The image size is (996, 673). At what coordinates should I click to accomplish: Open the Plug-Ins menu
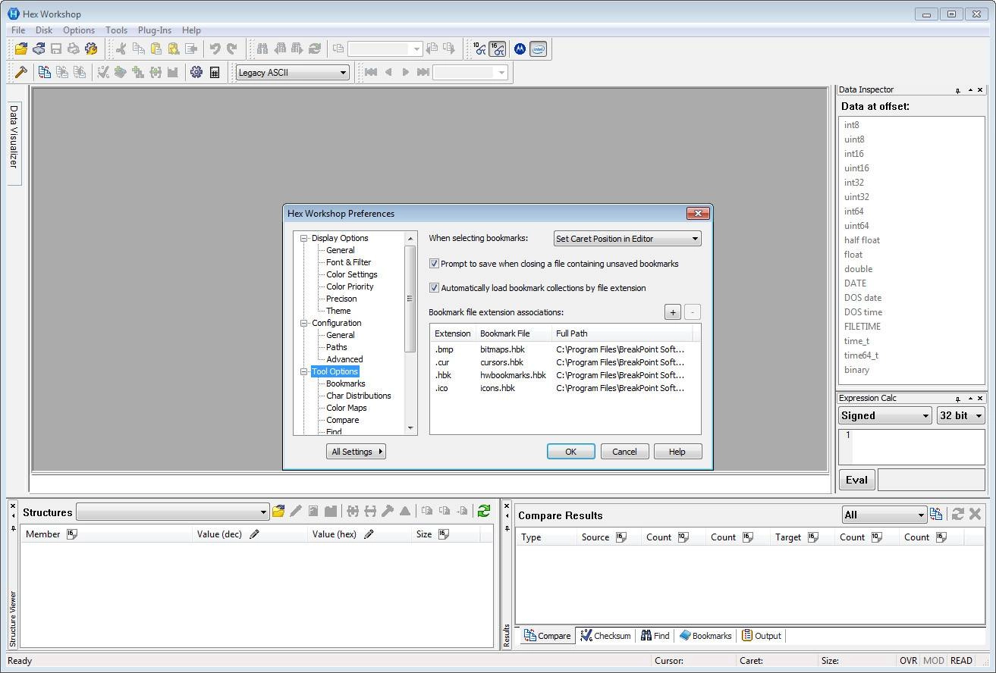click(x=155, y=30)
